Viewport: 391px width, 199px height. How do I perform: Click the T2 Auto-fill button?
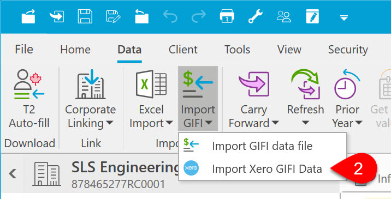pos(29,99)
